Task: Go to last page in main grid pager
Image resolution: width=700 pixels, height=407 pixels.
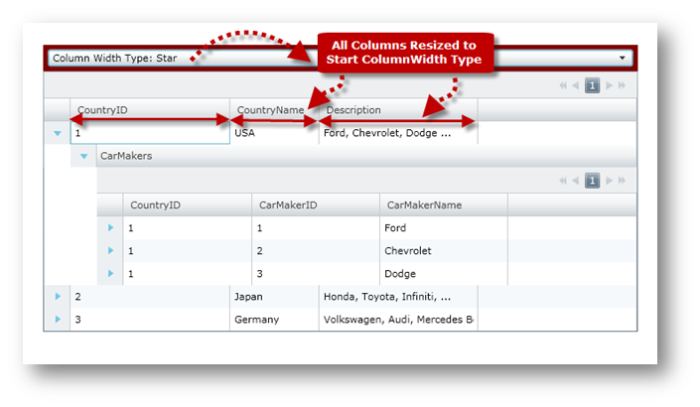Action: (x=623, y=86)
